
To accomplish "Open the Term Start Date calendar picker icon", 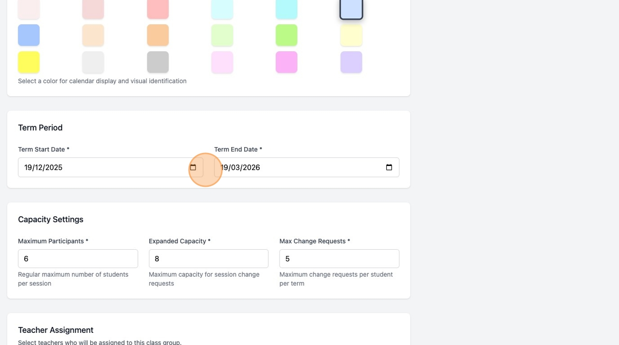I will (x=193, y=167).
